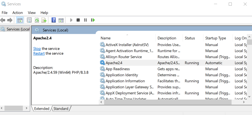The image size is (252, 115).
Task: Click services list scroll-down arrow
Action: click(249, 96)
